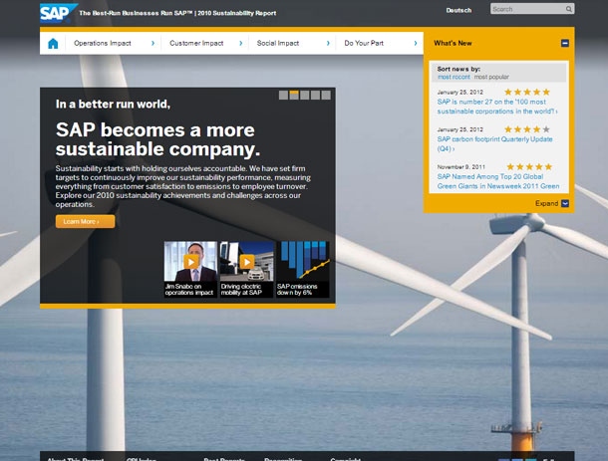This screenshot has width=608, height=461.
Task: Click the What's New panel heading
Action: click(x=453, y=43)
